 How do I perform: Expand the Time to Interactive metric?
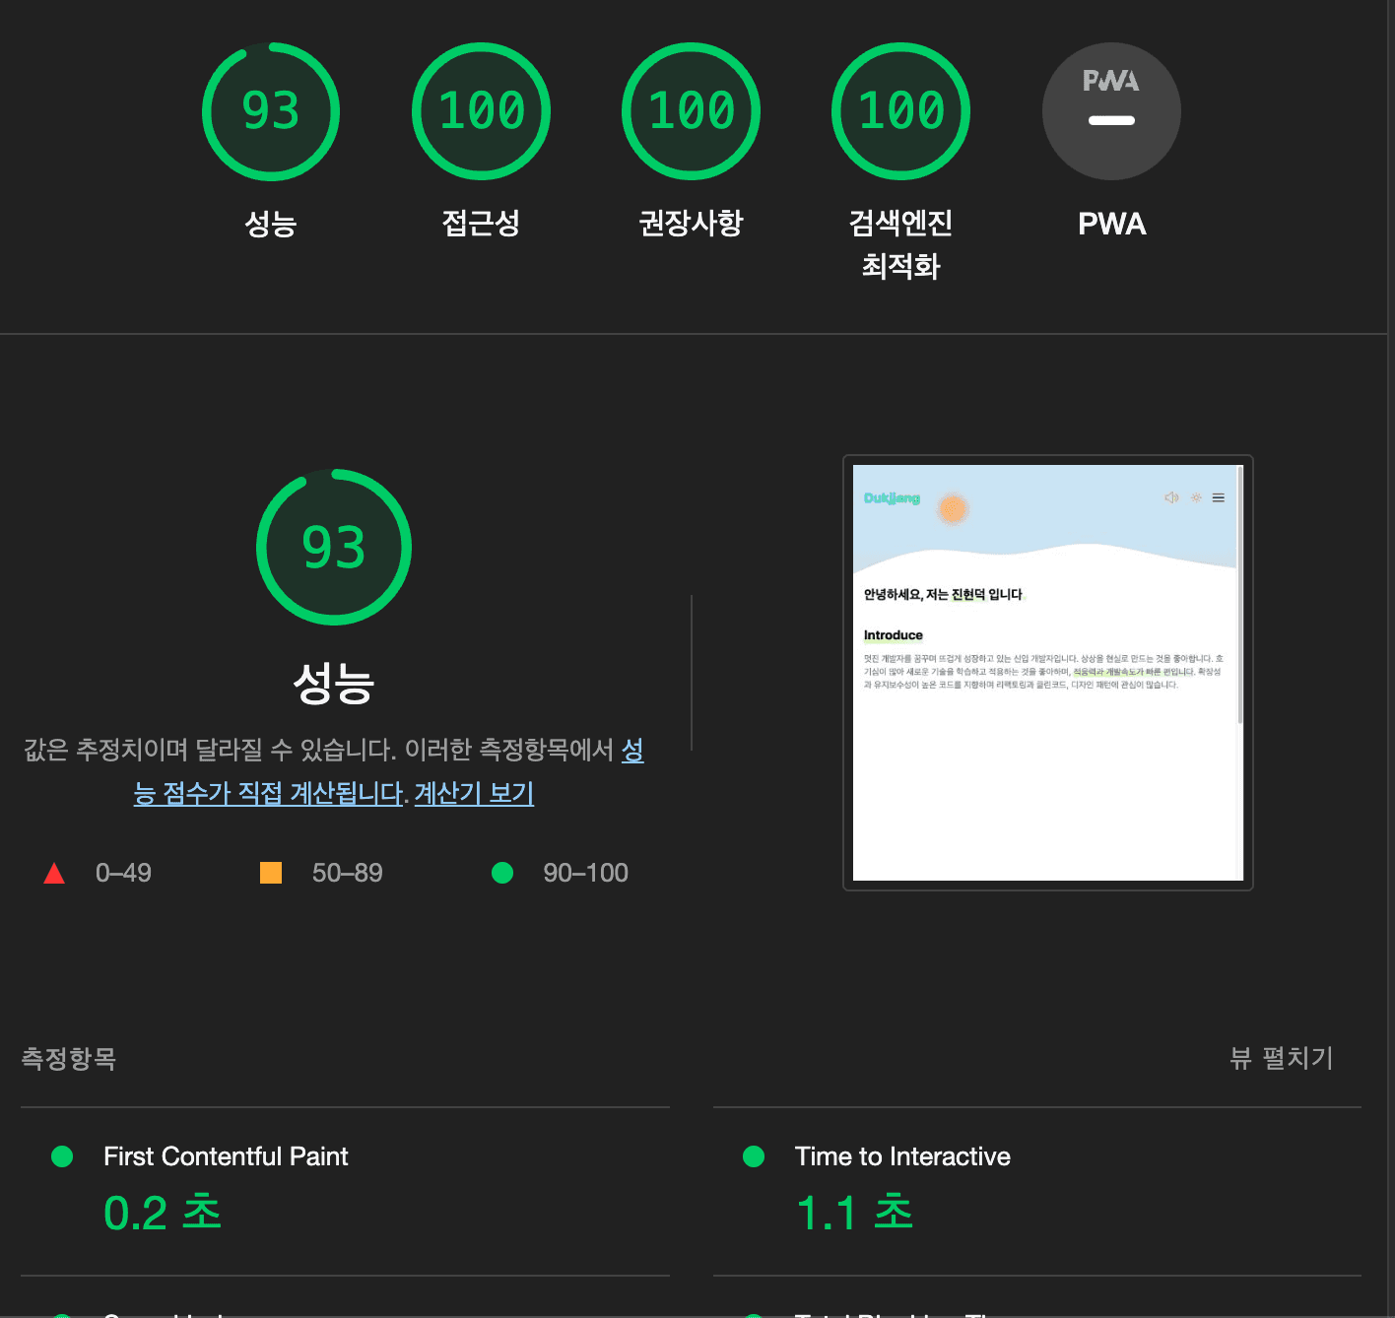pos(902,1156)
